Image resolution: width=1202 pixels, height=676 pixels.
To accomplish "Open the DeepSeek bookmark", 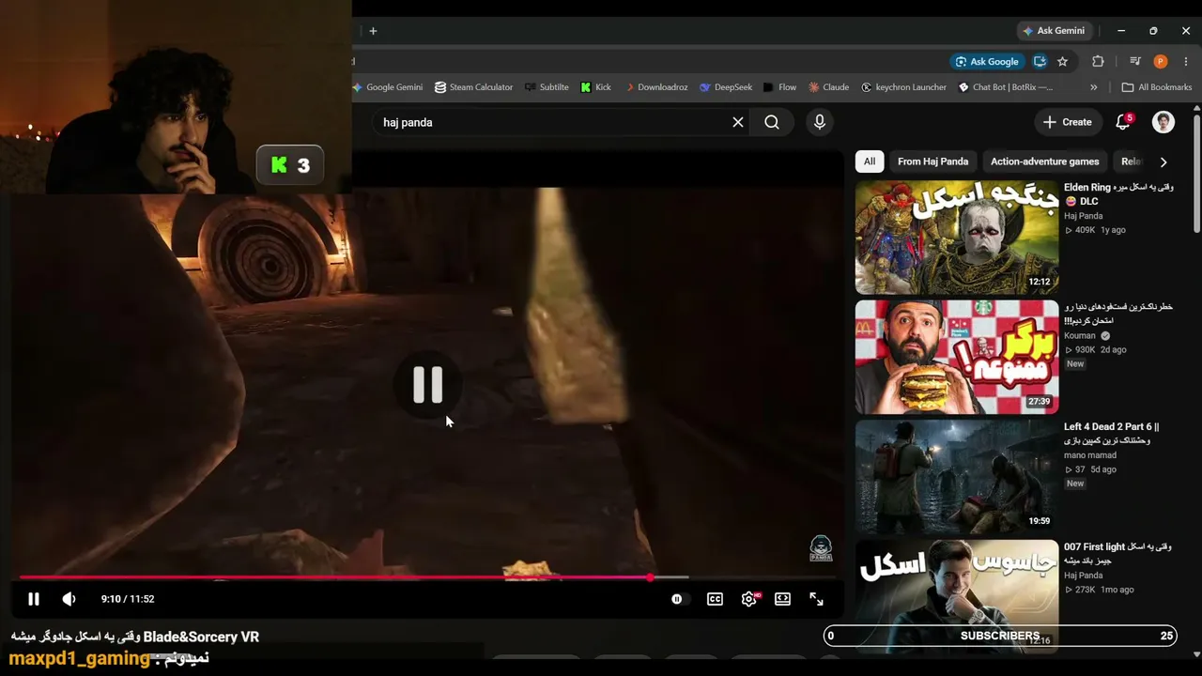I will pyautogui.click(x=726, y=87).
